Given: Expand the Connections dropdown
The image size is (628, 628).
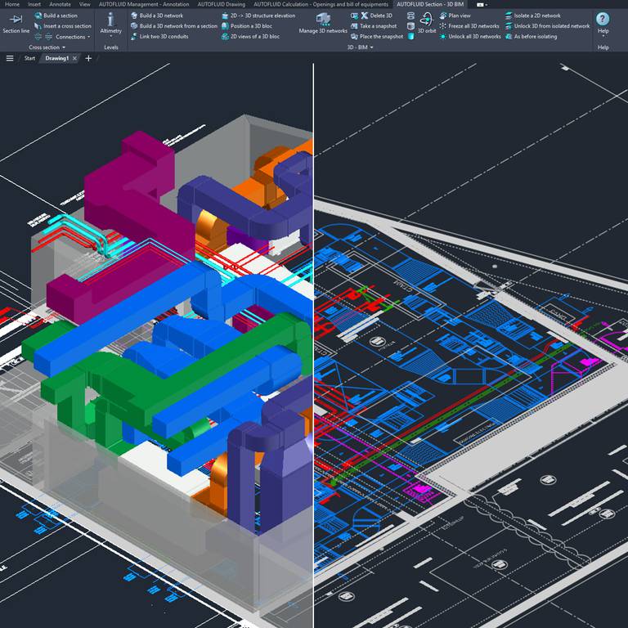Looking at the screenshot, I should point(70,37).
